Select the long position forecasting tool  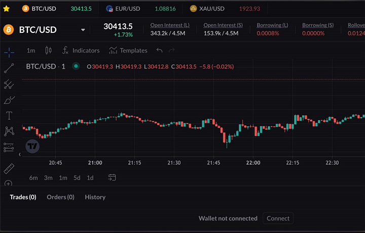click(x=9, y=148)
